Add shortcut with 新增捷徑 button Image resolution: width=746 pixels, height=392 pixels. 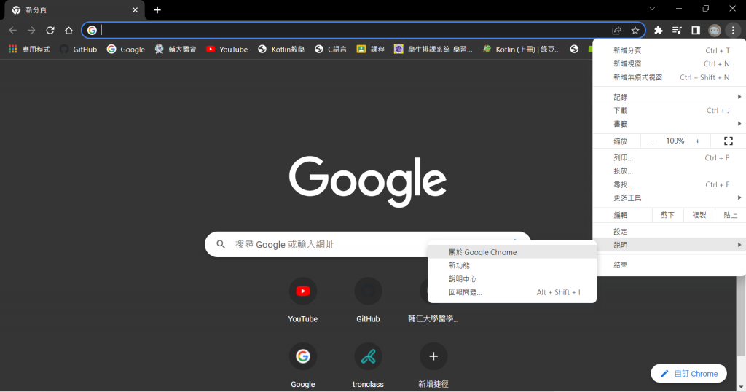(433, 365)
